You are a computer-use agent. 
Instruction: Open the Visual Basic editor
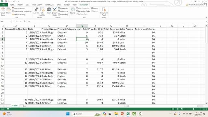[3, 12]
